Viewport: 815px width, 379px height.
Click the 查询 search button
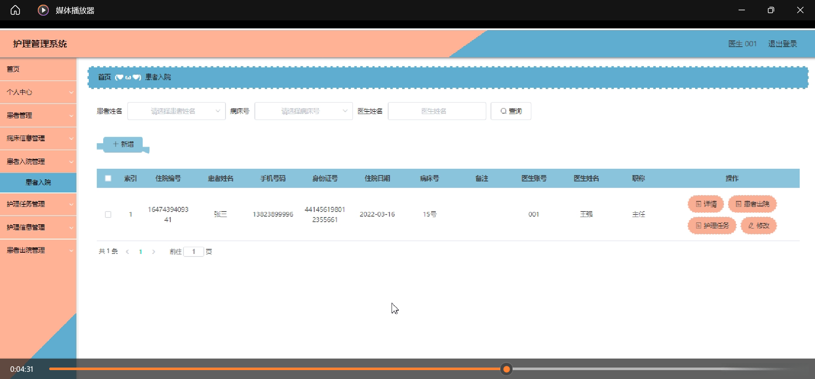pos(511,111)
